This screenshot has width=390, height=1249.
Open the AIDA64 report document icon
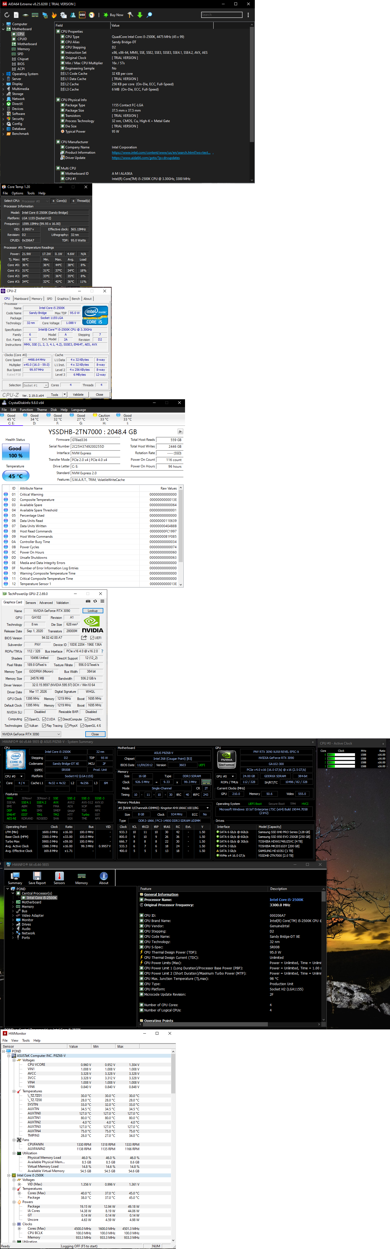pyautogui.click(x=16, y=15)
